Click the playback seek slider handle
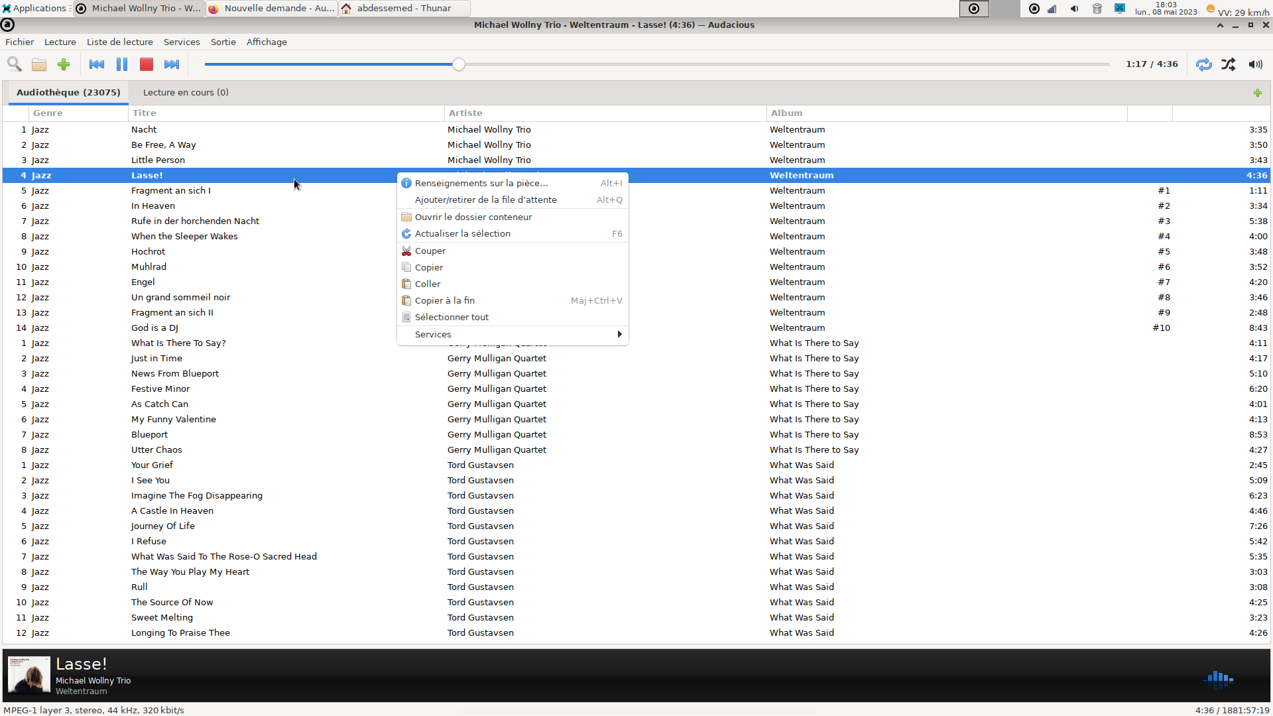 tap(459, 64)
